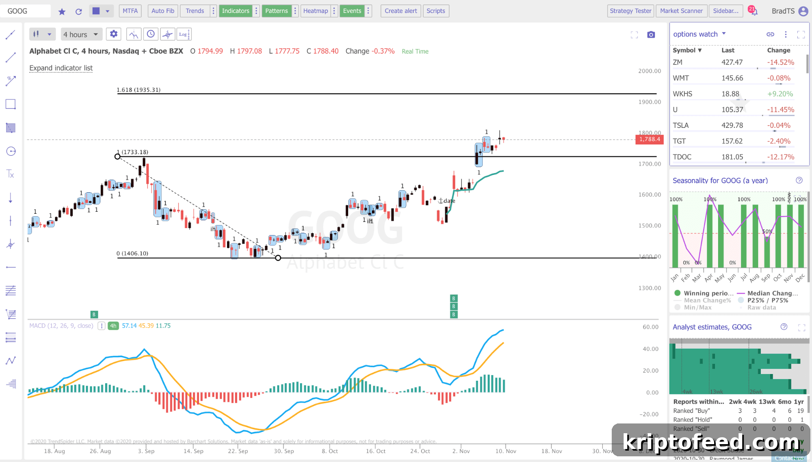The height and width of the screenshot is (462, 812).
Task: Toggle the Indicators button
Action: pos(235,11)
